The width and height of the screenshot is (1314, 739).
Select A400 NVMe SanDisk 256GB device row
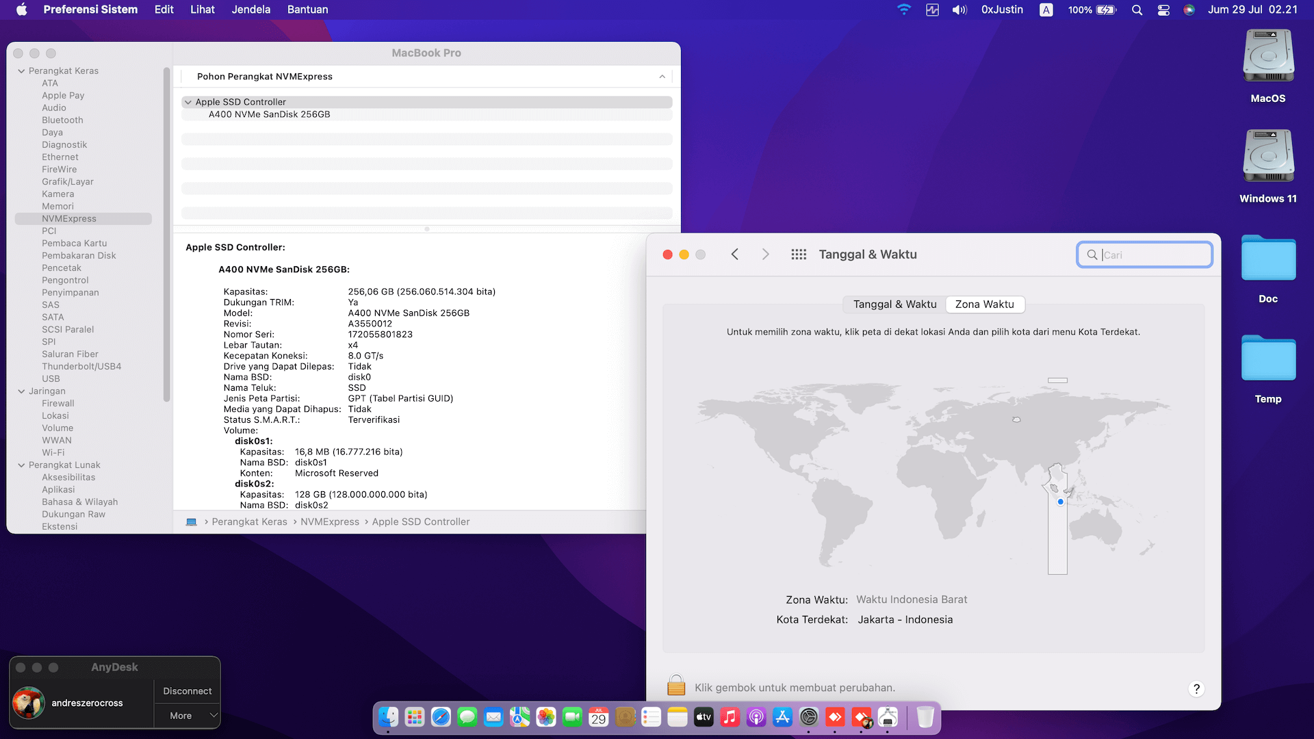coord(426,114)
